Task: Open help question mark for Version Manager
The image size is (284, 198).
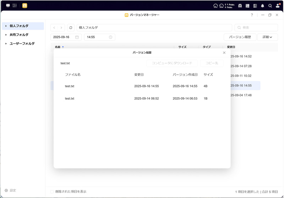Action: point(252,15)
